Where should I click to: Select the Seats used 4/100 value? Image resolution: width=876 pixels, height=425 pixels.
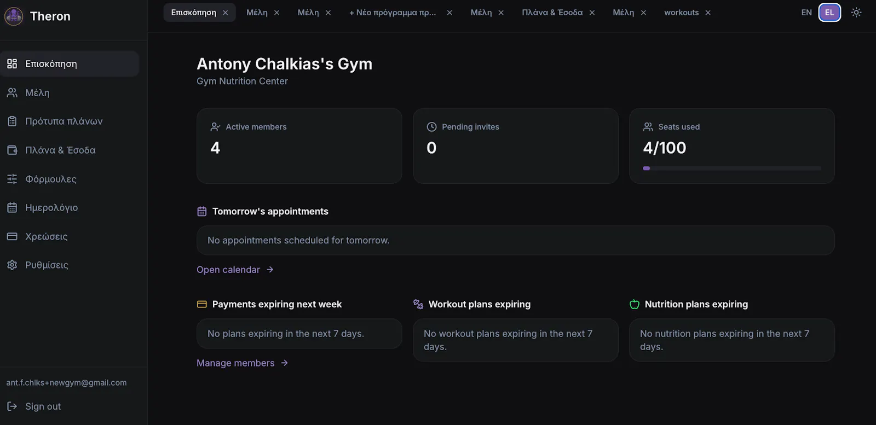(665, 148)
